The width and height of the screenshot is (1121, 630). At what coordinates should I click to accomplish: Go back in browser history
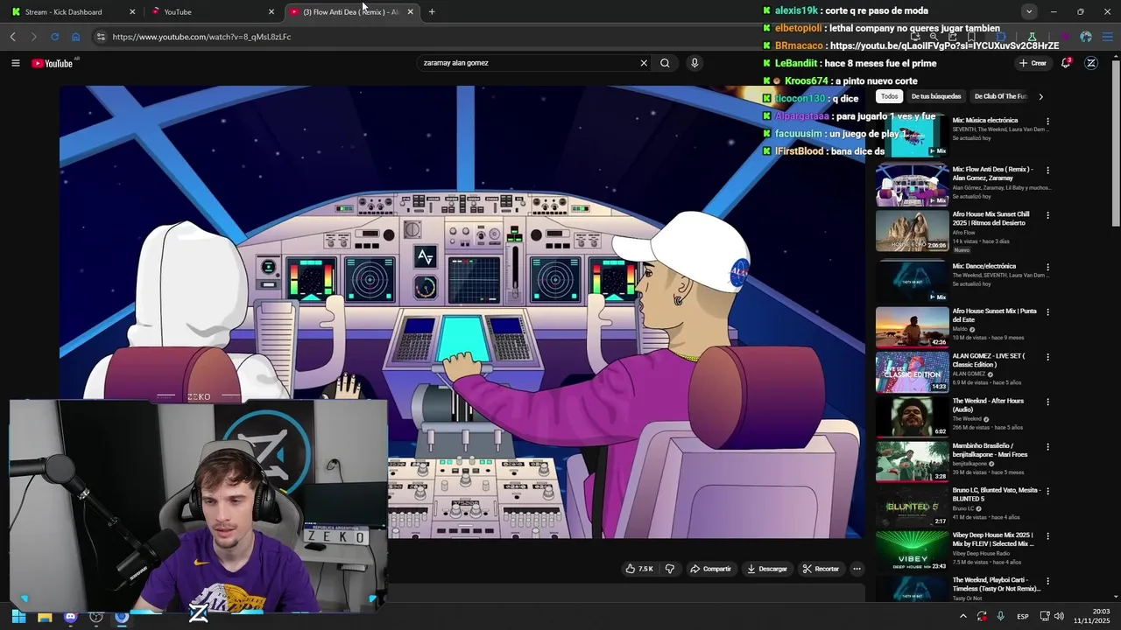12,37
